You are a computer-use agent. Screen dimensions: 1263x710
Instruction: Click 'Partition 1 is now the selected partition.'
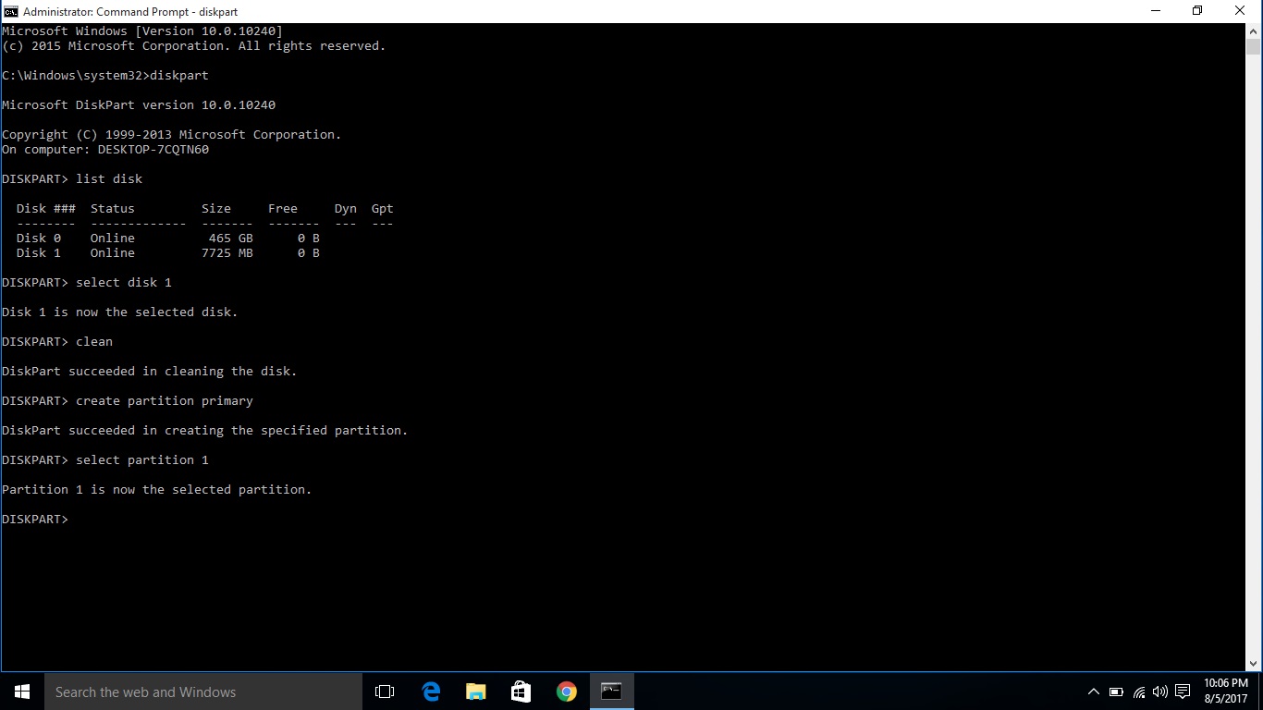157,489
